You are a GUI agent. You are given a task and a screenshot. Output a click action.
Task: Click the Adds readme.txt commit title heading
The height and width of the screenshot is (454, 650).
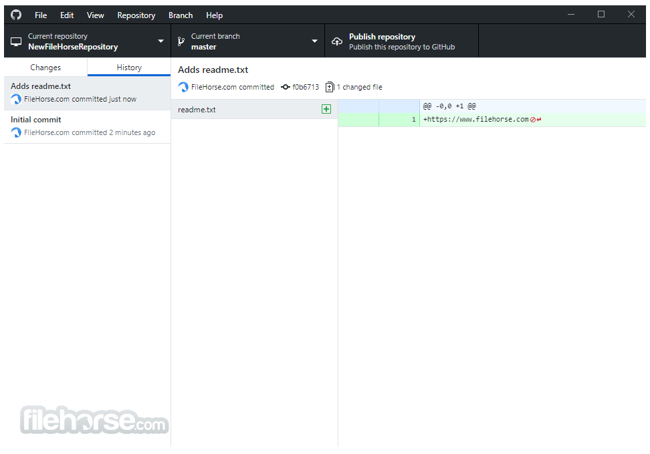tap(213, 70)
